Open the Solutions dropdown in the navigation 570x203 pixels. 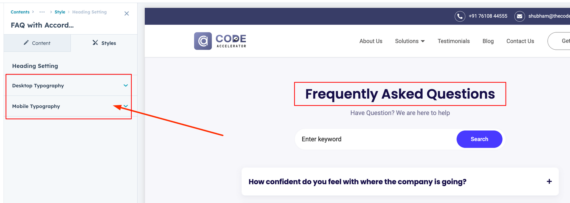pyautogui.click(x=410, y=41)
